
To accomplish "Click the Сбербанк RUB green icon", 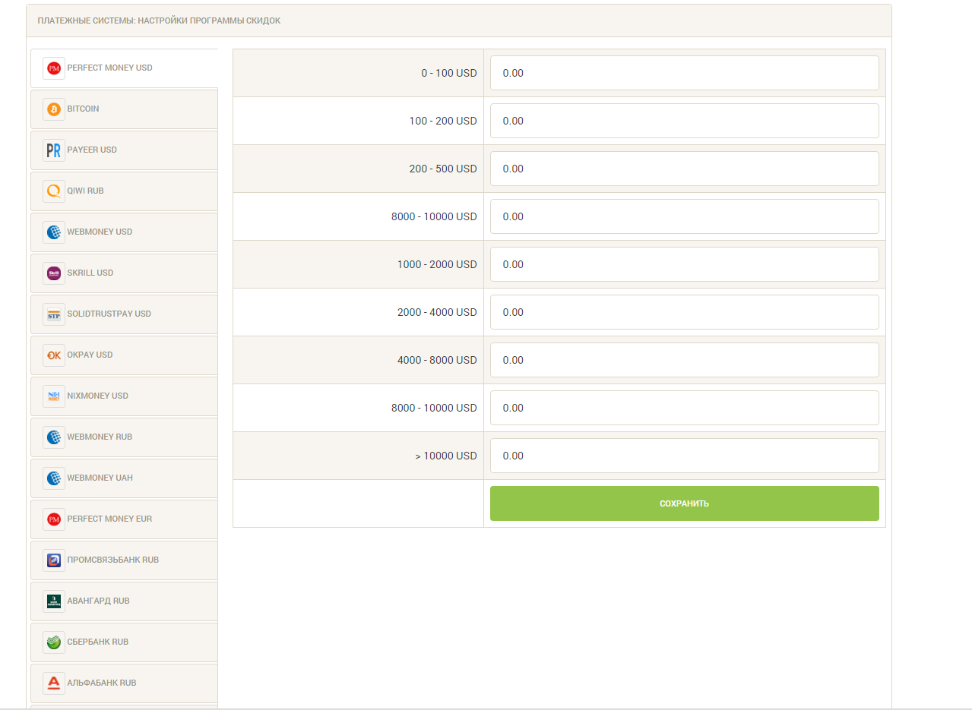I will [54, 642].
